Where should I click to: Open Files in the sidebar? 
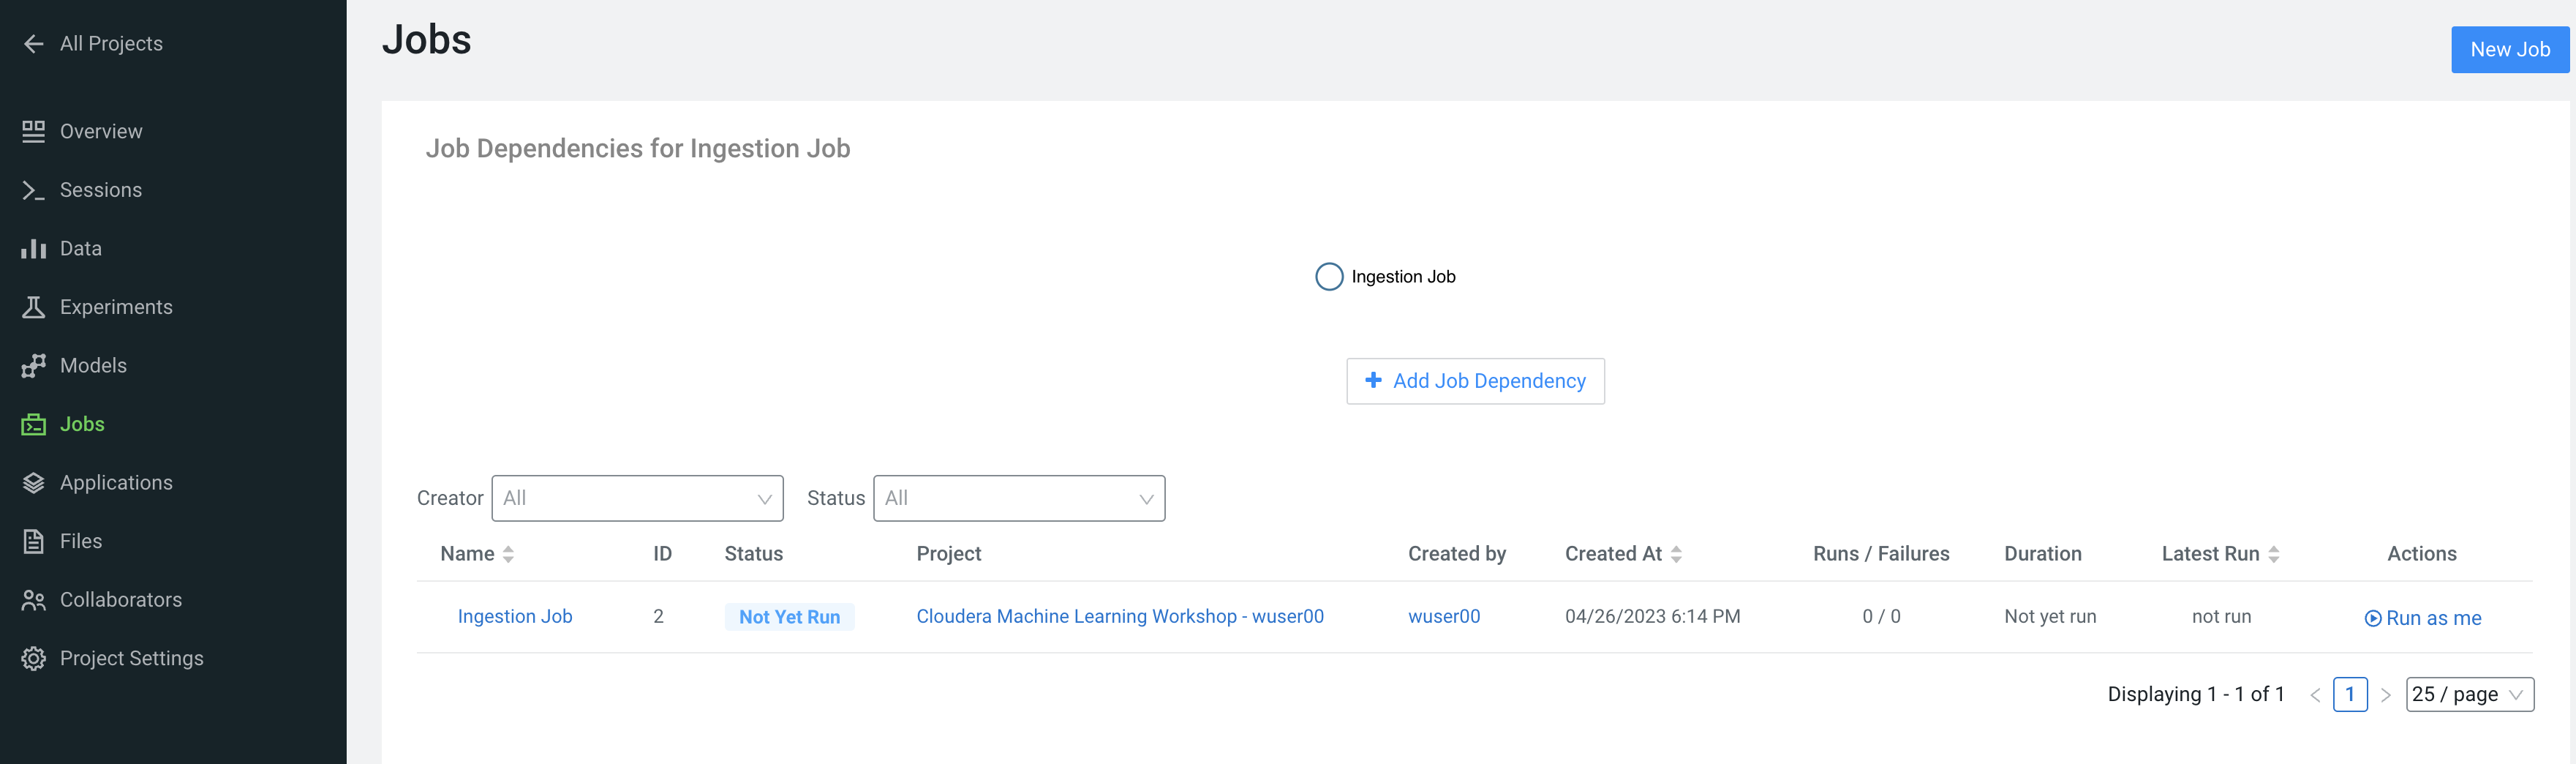pyautogui.click(x=81, y=541)
